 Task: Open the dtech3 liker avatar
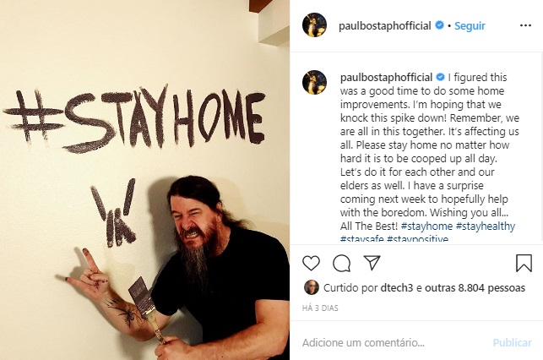311,287
